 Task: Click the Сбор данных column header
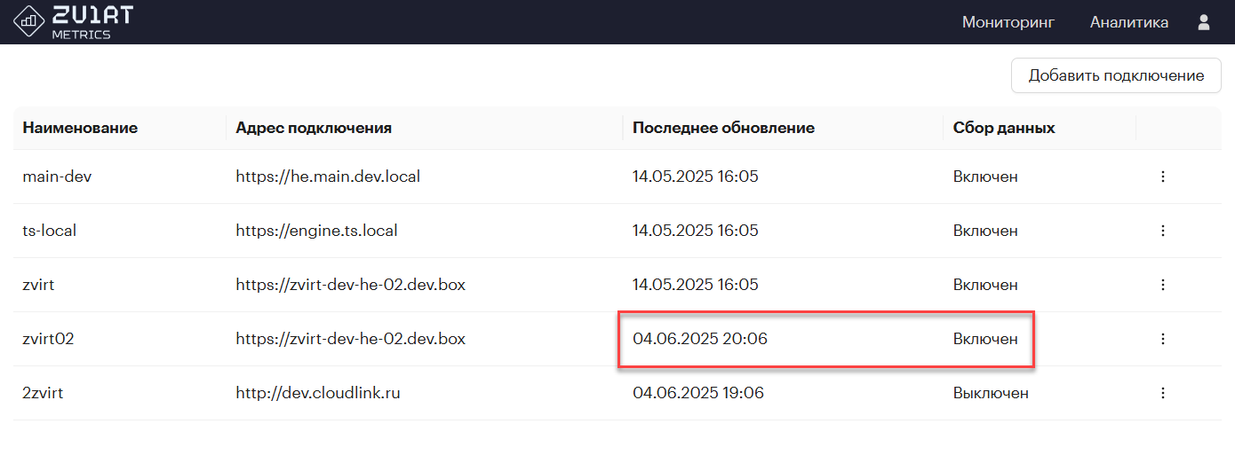1004,128
